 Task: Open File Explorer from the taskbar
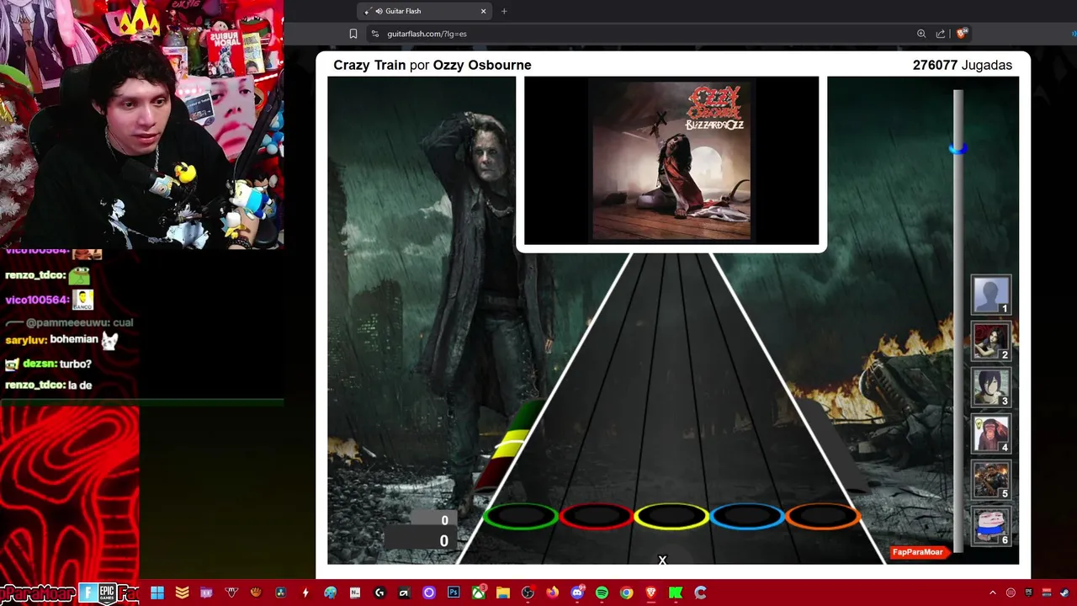(503, 593)
